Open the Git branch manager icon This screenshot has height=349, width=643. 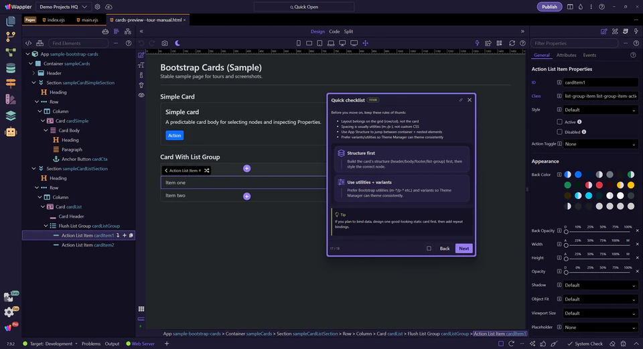(11, 36)
